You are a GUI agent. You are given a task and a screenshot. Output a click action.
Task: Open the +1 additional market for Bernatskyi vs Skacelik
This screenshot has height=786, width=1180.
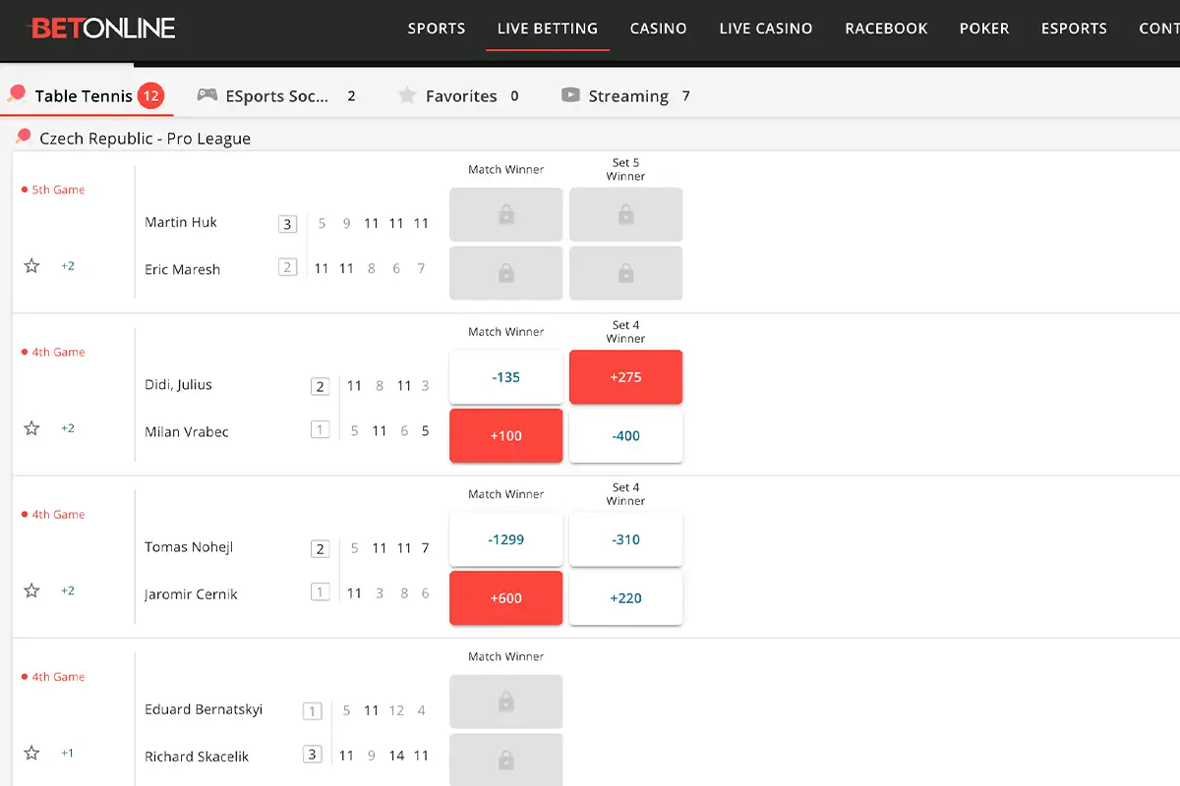coord(67,753)
